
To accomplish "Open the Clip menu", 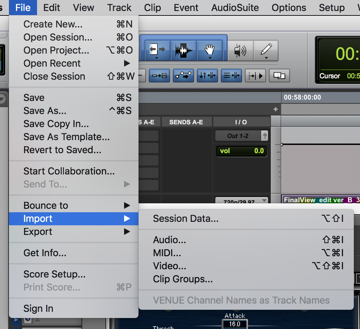I will (x=153, y=8).
